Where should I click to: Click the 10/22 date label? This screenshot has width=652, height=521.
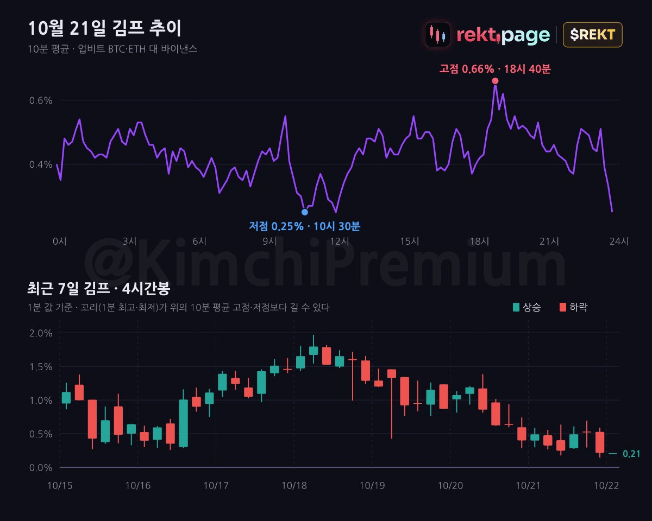coord(606,485)
